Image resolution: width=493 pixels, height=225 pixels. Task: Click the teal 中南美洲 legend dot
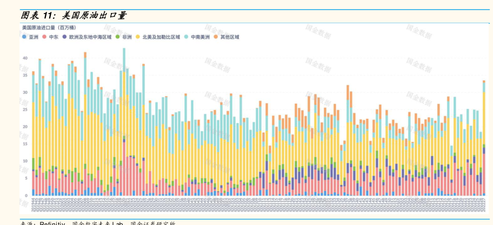pyautogui.click(x=186, y=37)
